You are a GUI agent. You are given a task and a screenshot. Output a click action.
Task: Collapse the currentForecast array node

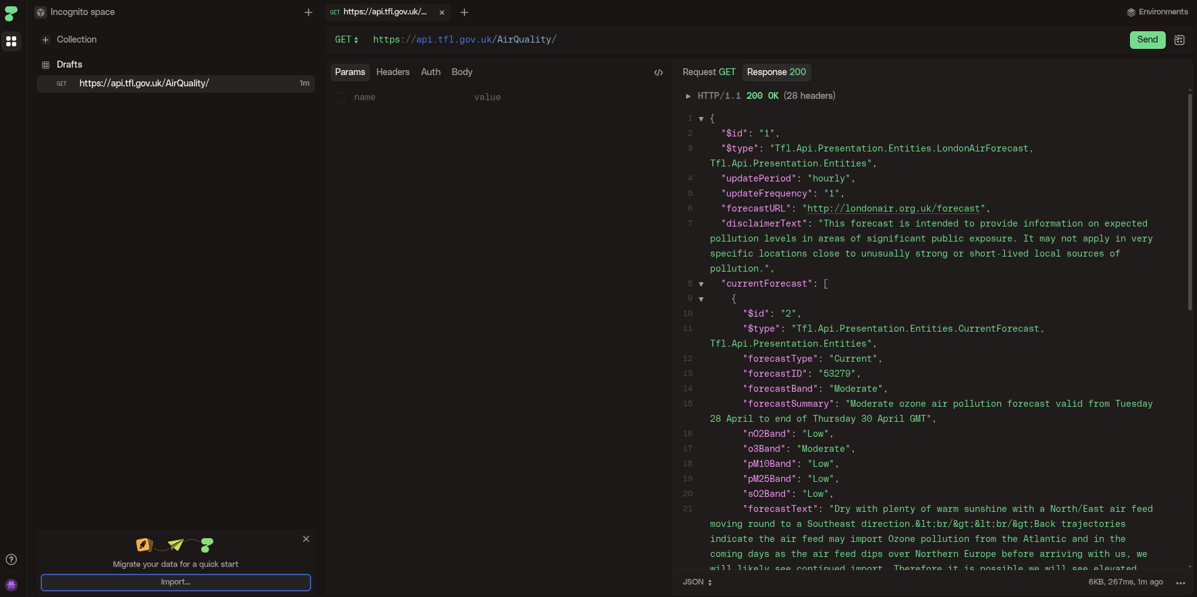tap(701, 284)
